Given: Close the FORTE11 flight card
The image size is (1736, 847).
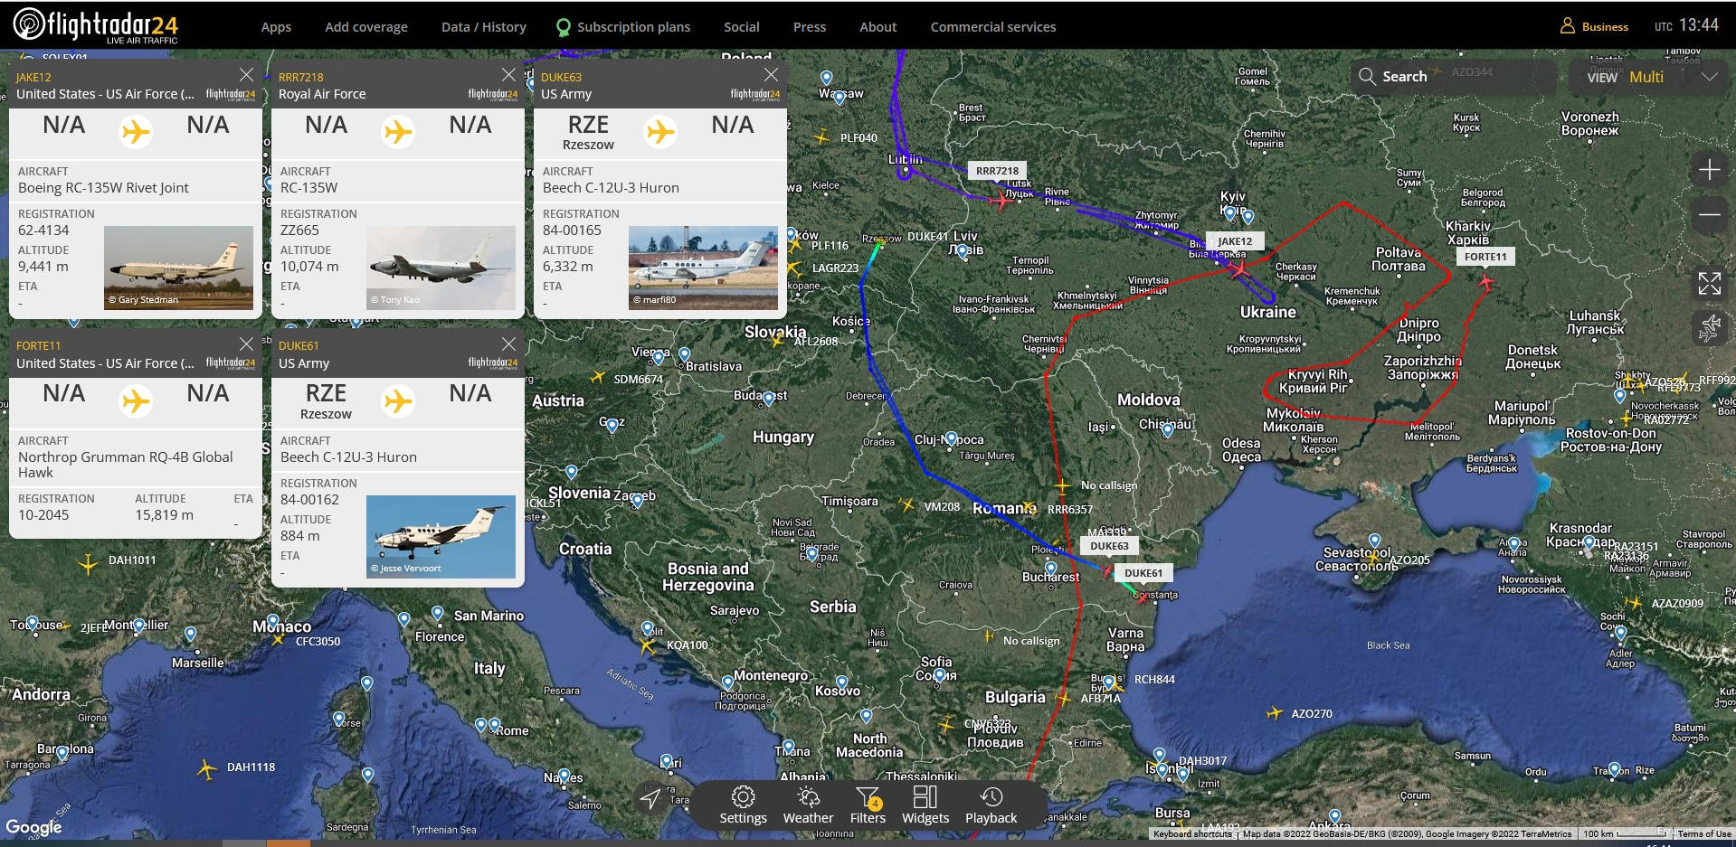Looking at the screenshot, I should (246, 344).
